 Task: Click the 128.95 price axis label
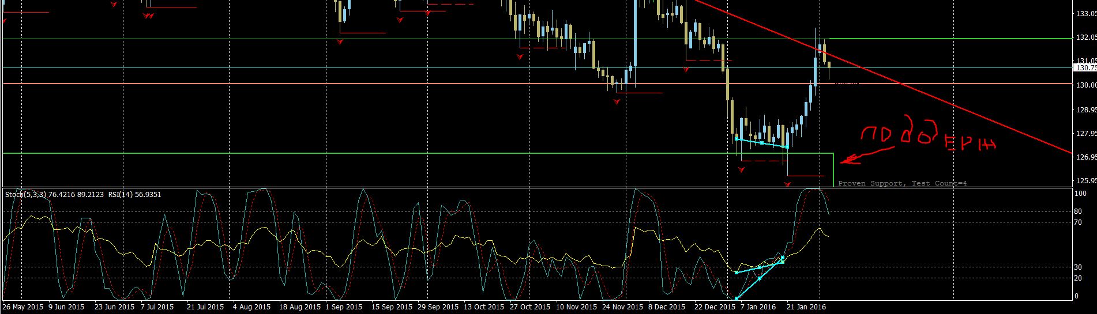1086,109
